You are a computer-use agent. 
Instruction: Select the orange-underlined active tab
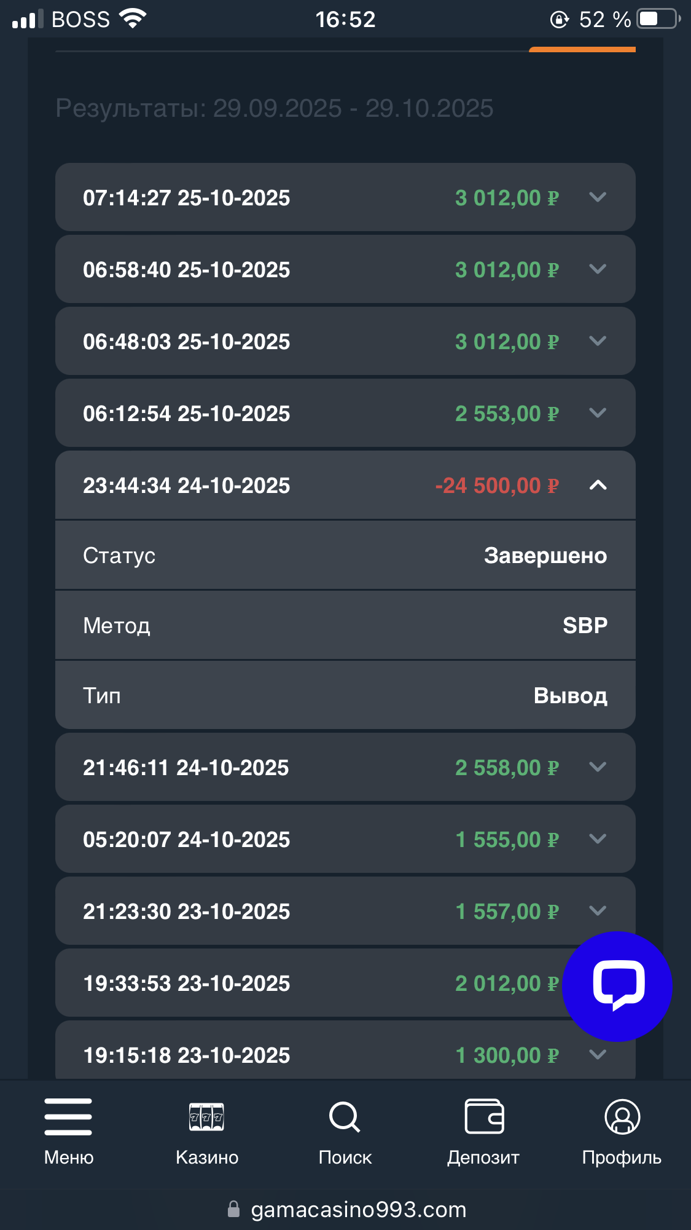pyautogui.click(x=582, y=48)
